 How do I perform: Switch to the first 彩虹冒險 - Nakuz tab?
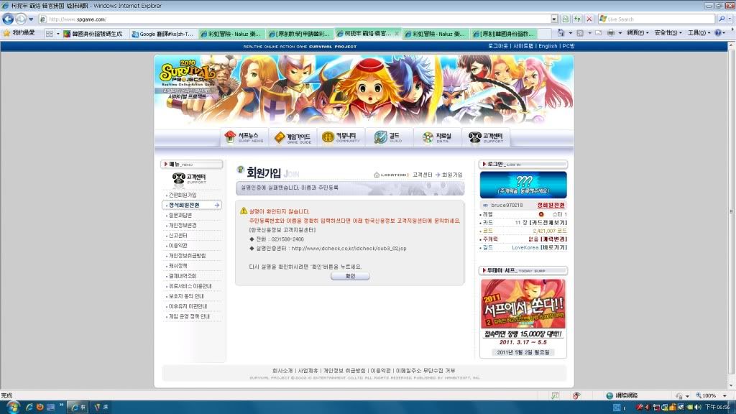click(x=231, y=34)
